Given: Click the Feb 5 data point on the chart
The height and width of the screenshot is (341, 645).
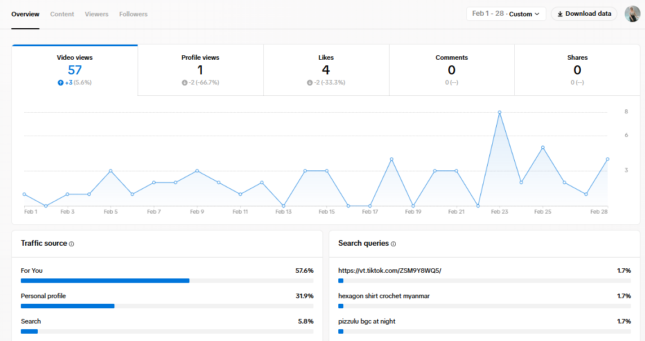Looking at the screenshot, I should pyautogui.click(x=111, y=171).
